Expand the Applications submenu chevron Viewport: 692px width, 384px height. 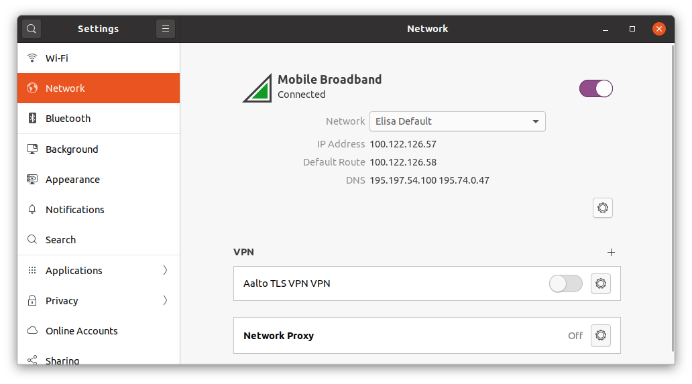(165, 271)
